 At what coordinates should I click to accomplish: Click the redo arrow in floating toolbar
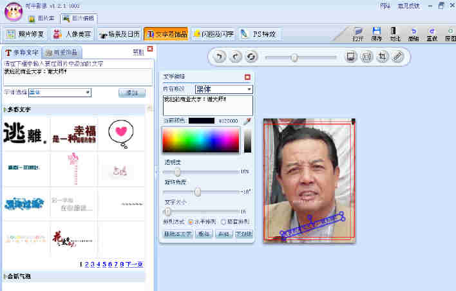[x=236, y=57]
